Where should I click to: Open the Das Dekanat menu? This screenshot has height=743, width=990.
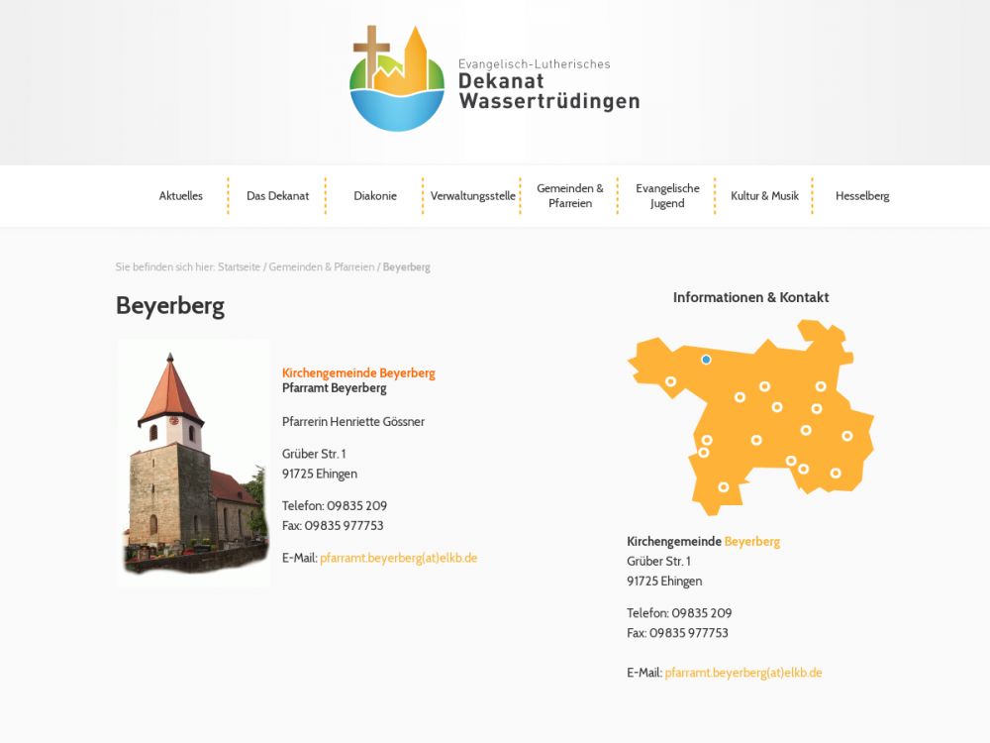tap(277, 196)
